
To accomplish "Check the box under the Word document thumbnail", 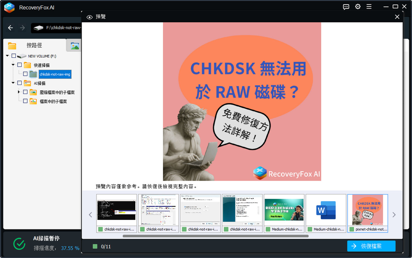I will pos(310,229).
